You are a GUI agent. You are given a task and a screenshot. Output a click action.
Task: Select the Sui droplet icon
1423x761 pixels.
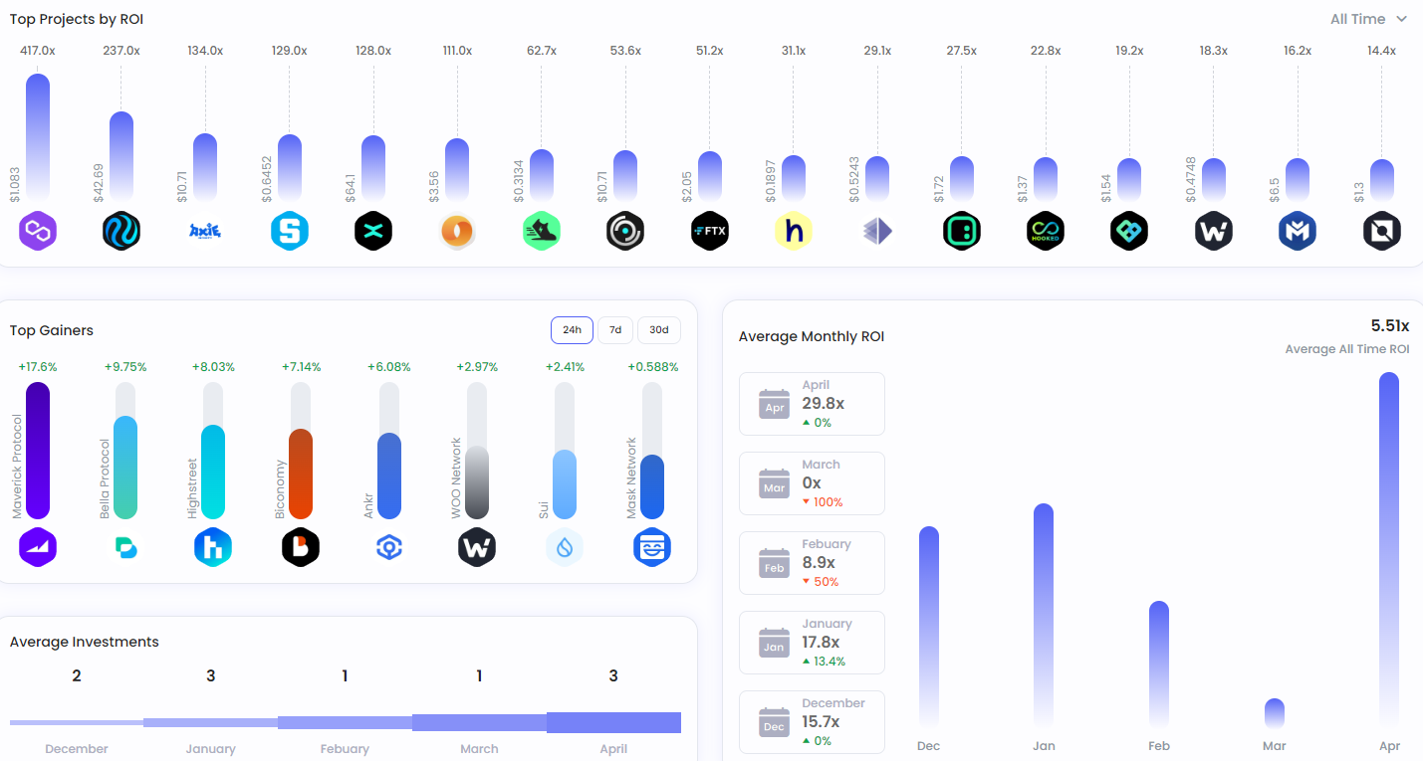point(565,547)
